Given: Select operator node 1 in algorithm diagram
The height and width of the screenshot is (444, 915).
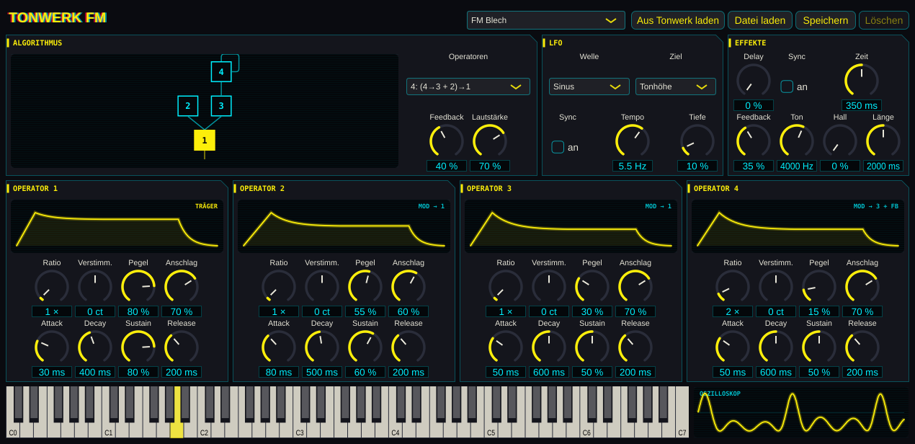Looking at the screenshot, I should [205, 140].
